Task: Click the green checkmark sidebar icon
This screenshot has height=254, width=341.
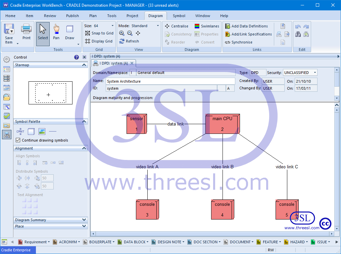Action: (7, 116)
